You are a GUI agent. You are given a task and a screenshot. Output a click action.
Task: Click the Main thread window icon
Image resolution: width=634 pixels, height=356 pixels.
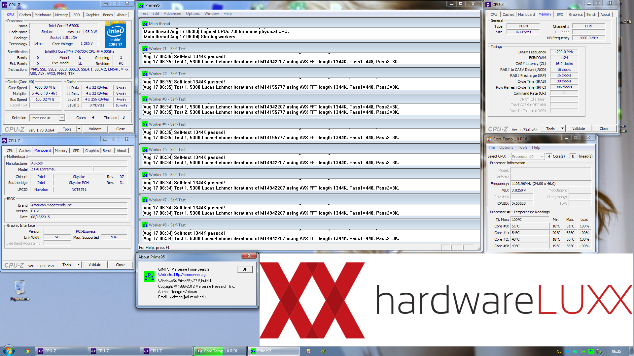pyautogui.click(x=145, y=23)
